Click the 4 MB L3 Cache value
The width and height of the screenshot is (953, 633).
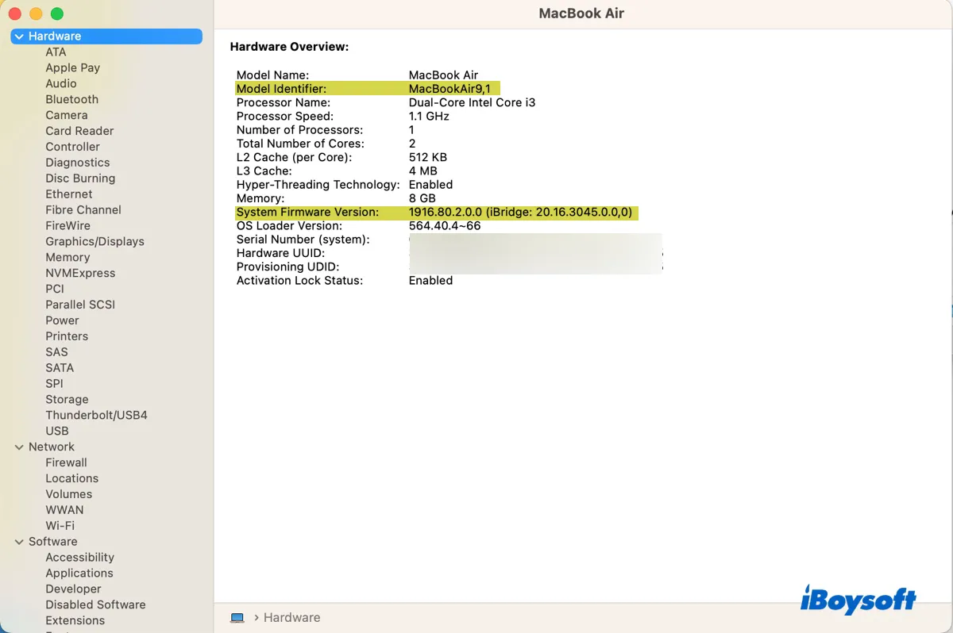422,171
